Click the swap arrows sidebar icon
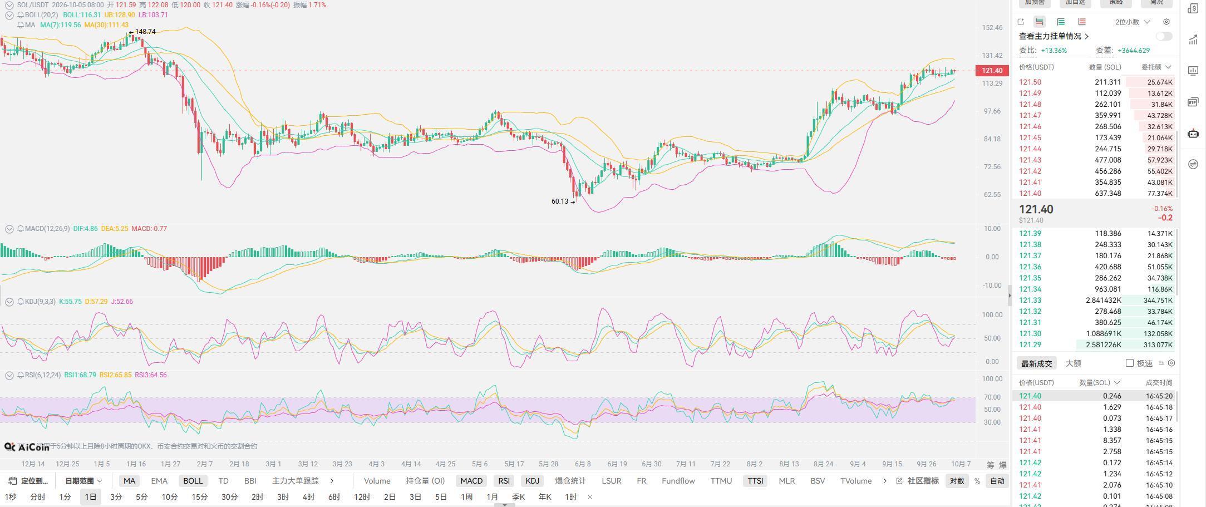Image resolution: width=1206 pixels, height=507 pixels. click(1193, 164)
